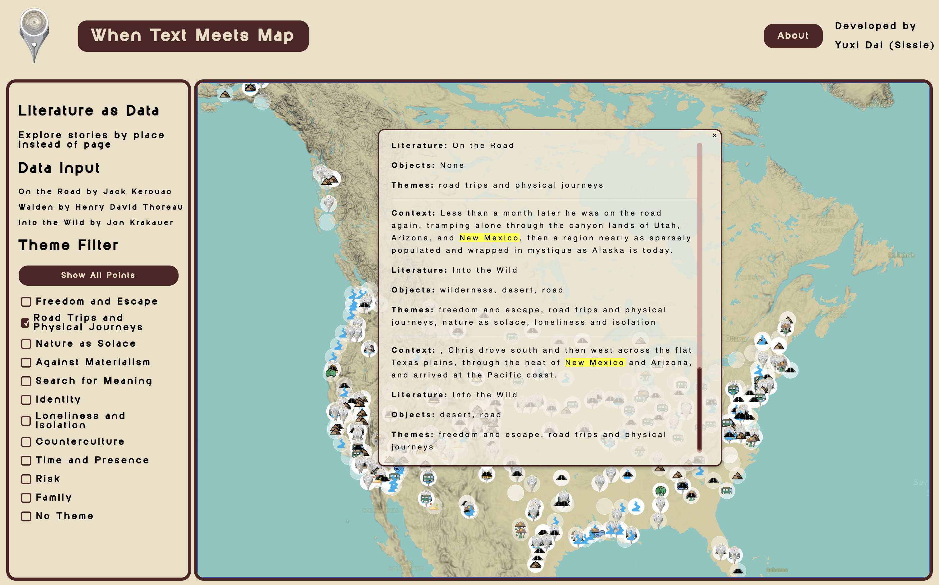
Task: Select Into the Wild by Jon Krakauer
Action: point(96,222)
